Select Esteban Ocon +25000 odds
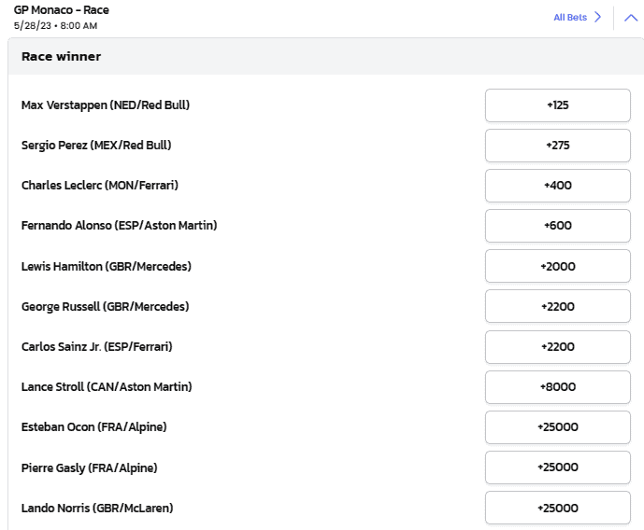The image size is (644, 530). click(x=557, y=427)
